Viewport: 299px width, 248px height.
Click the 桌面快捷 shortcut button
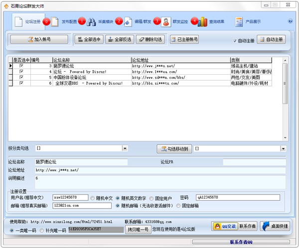pyautogui.click(x=275, y=226)
